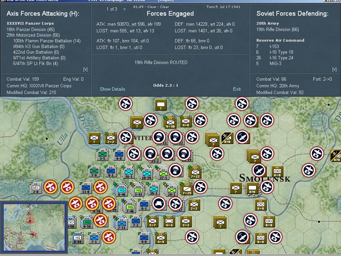Click 19th Rifle Division ROUTED message
The height and width of the screenshot is (256, 341).
(x=161, y=62)
